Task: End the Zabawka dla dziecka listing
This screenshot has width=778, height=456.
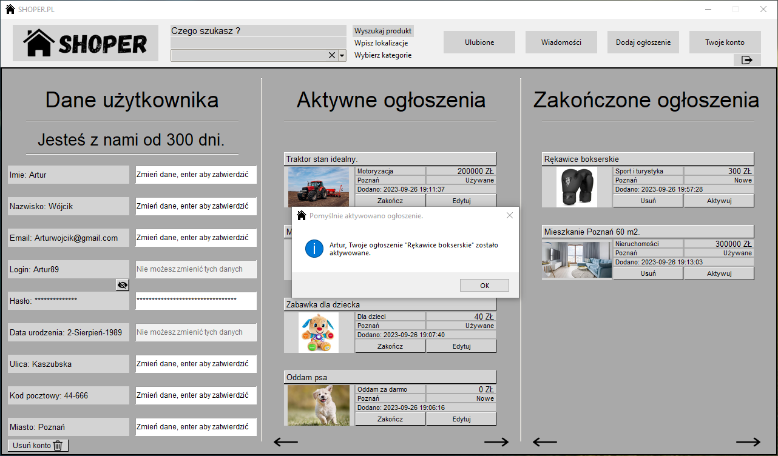Action: click(x=390, y=346)
